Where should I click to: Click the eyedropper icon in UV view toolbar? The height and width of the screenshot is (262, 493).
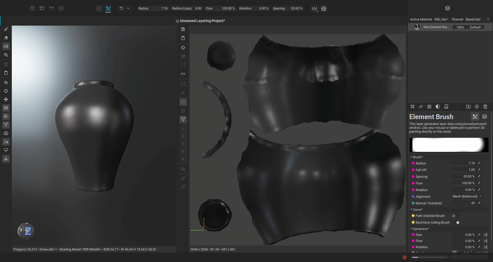[183, 178]
